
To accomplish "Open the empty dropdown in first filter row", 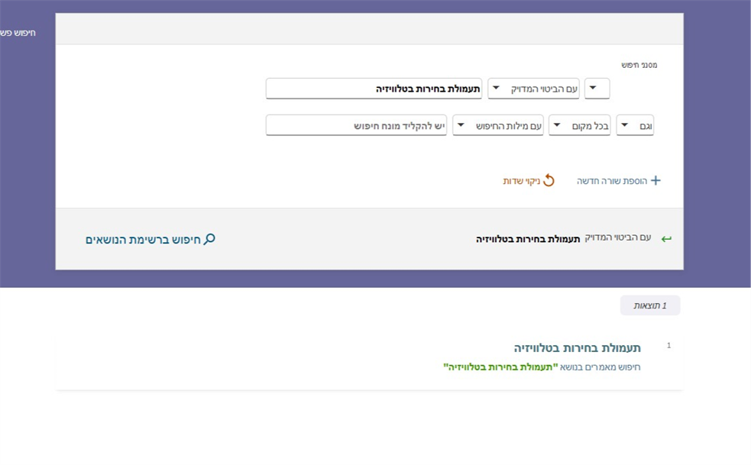I will 597,89.
